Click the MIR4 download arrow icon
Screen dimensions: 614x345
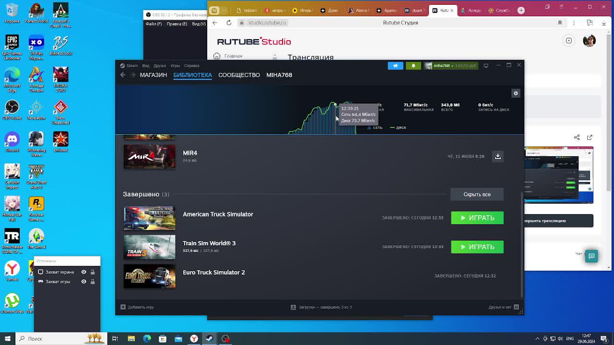tap(497, 156)
